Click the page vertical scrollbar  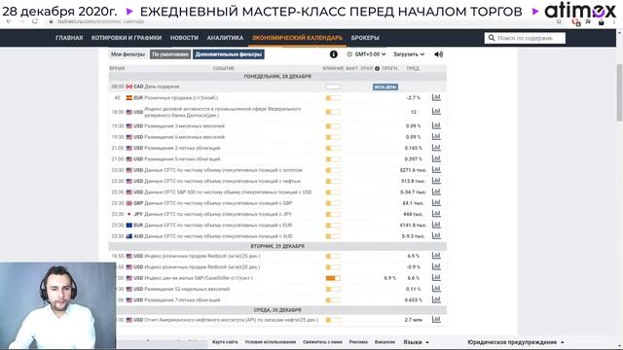click(619, 92)
